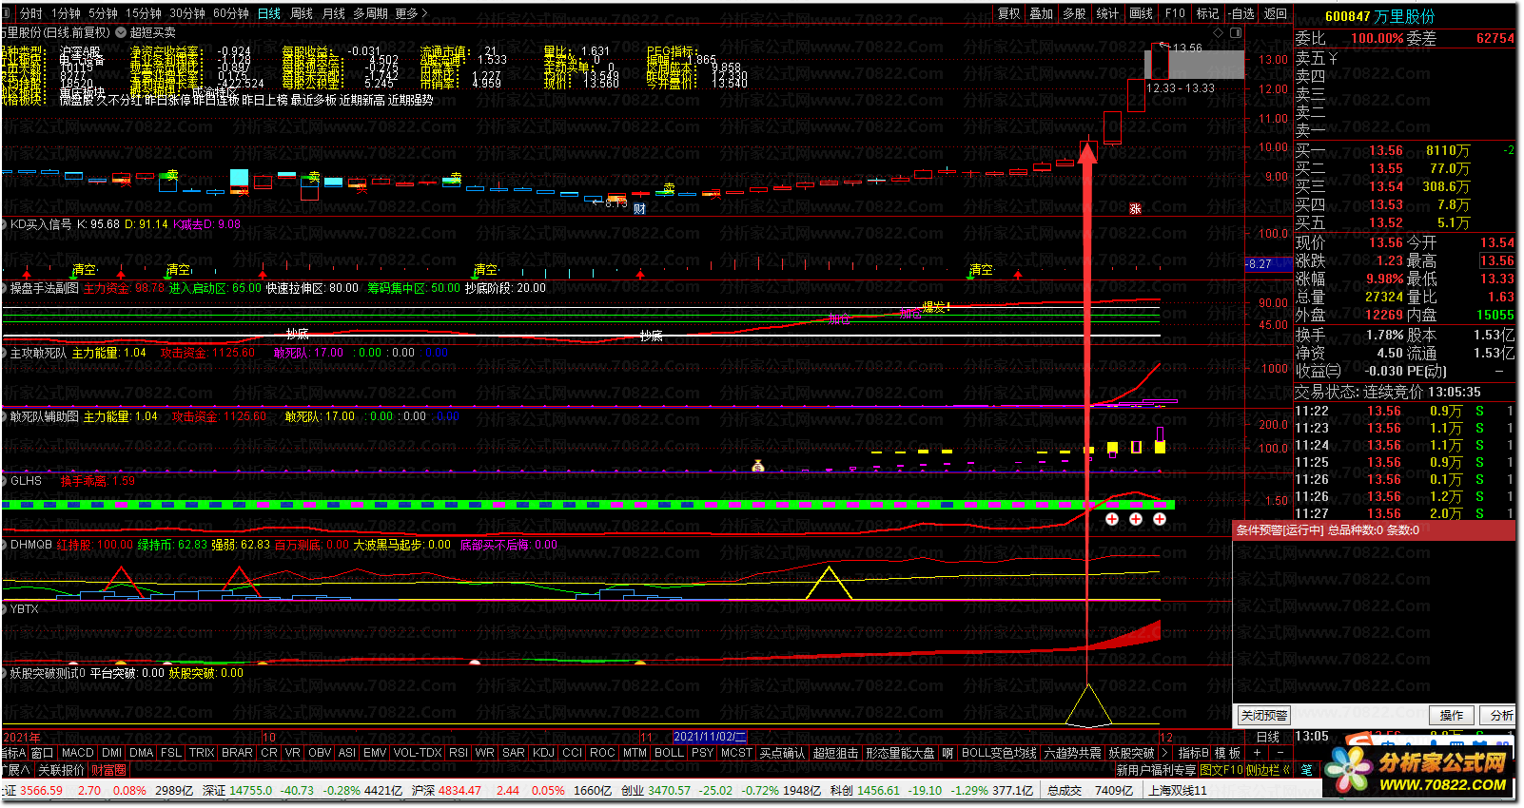The width and height of the screenshot is (1524, 808).
Task: Select the 30分钟 period
Action: [x=187, y=13]
